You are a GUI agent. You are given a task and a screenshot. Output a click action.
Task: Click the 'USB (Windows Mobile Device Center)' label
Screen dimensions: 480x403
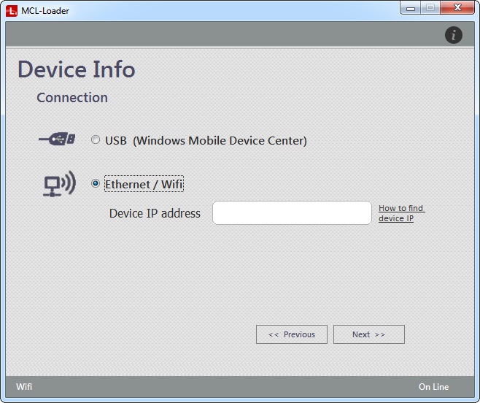tap(206, 140)
